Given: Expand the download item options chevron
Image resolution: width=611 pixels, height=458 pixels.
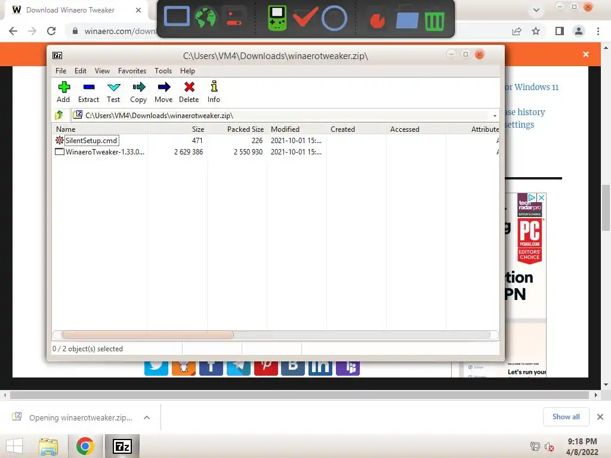Looking at the screenshot, I should (x=147, y=417).
